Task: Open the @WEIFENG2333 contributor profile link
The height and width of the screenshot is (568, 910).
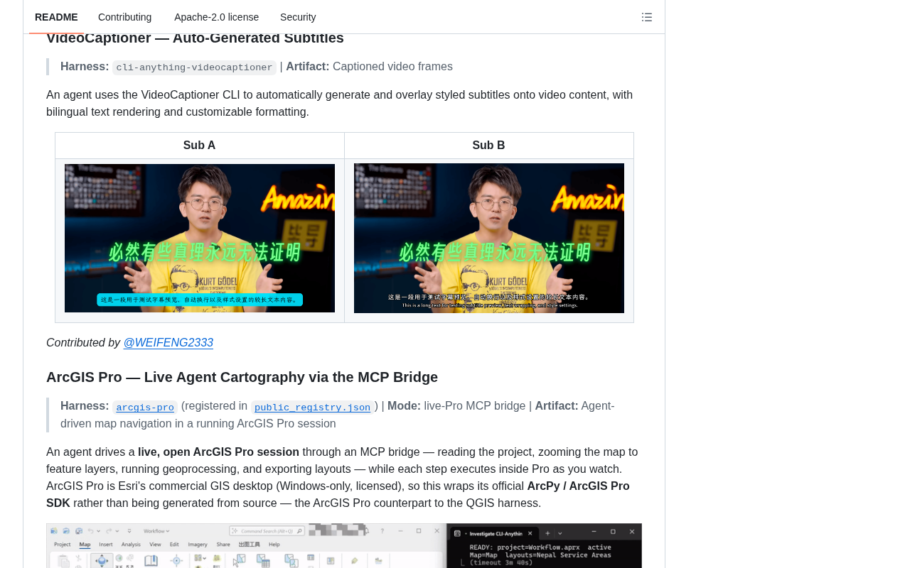Action: (168, 343)
